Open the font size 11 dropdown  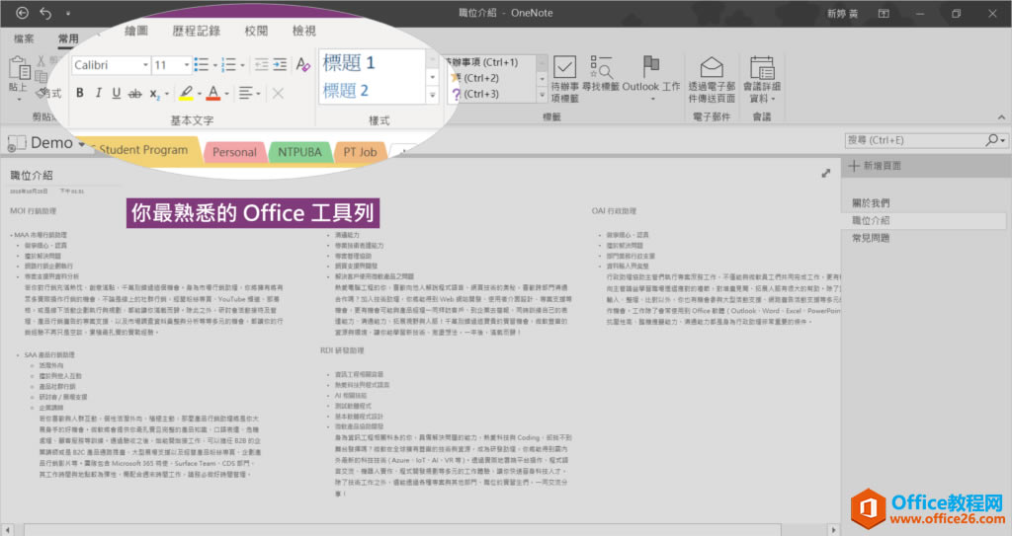click(187, 65)
